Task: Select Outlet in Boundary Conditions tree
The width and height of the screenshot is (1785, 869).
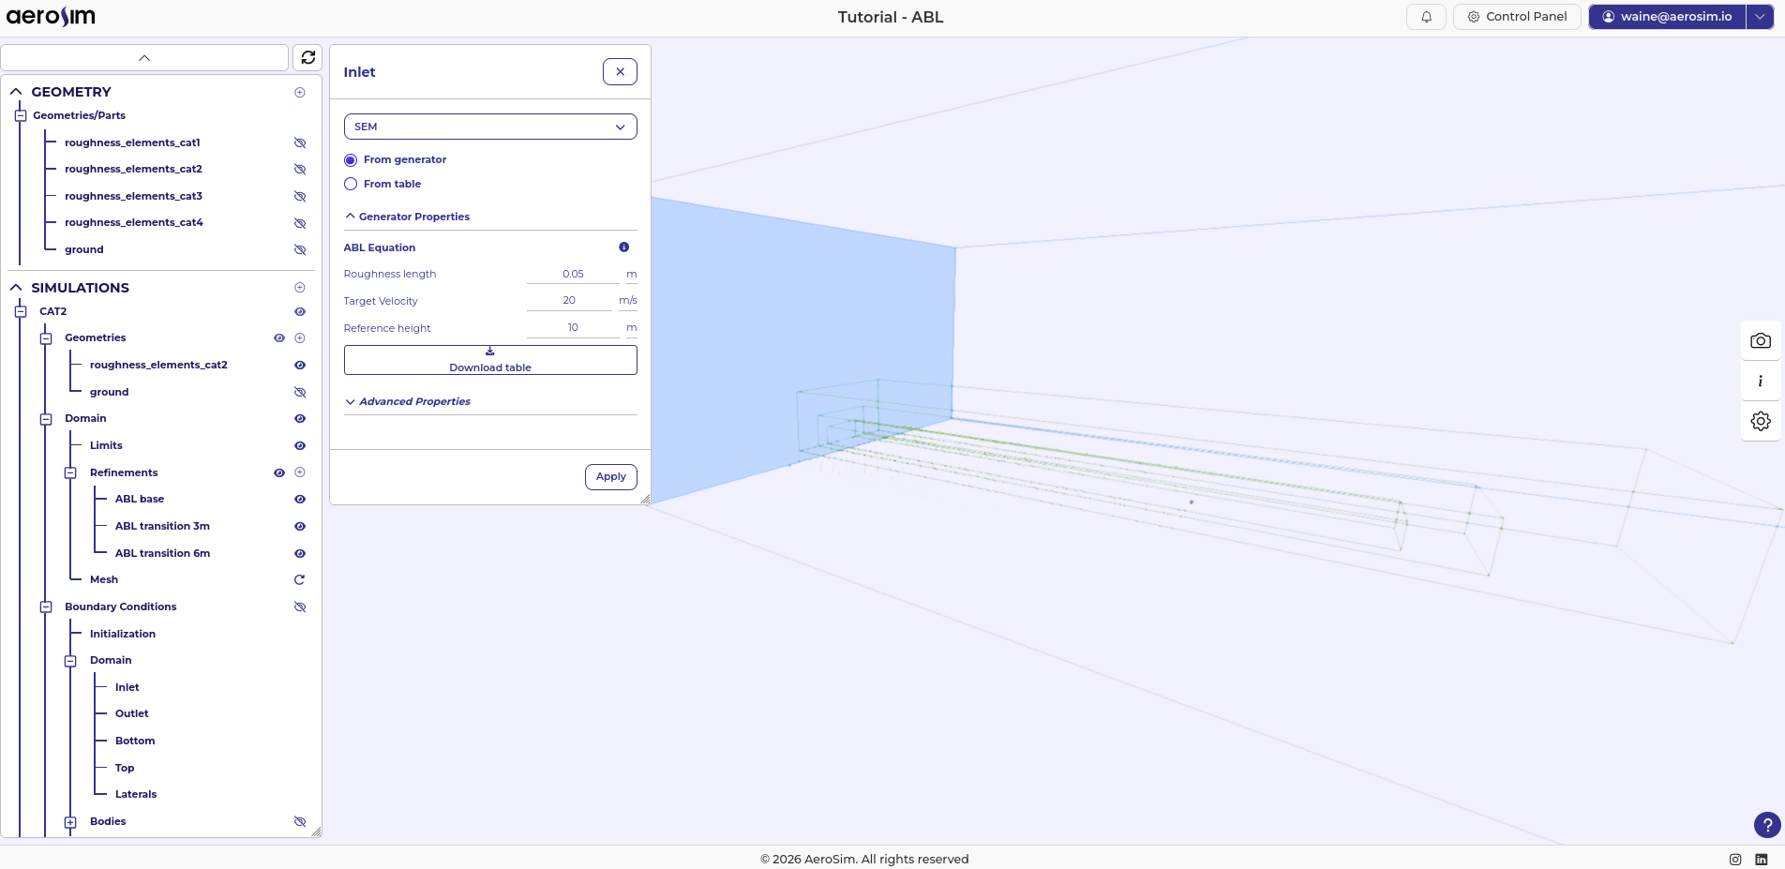Action: pyautogui.click(x=131, y=713)
